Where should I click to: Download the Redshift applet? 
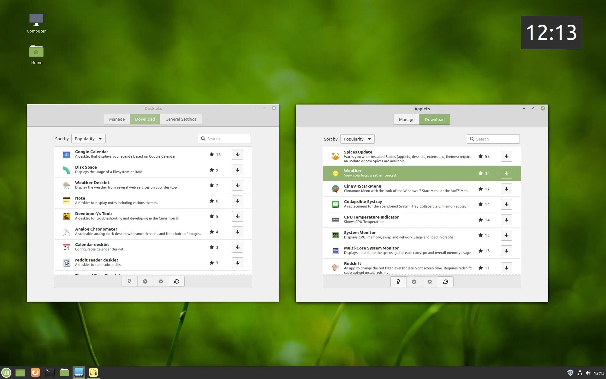(506, 268)
